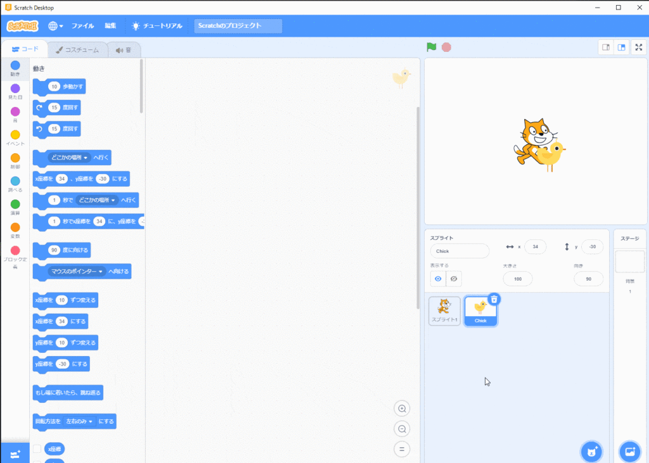Open the ファイル menu
The height and width of the screenshot is (463, 649).
click(x=83, y=26)
